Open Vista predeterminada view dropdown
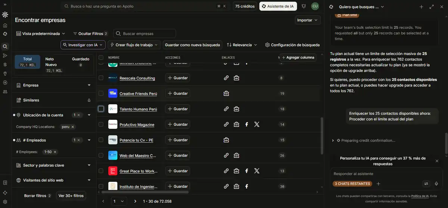 41,33
